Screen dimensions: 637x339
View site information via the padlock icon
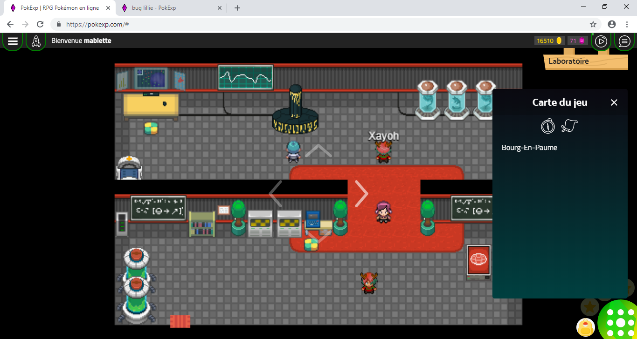pyautogui.click(x=59, y=24)
